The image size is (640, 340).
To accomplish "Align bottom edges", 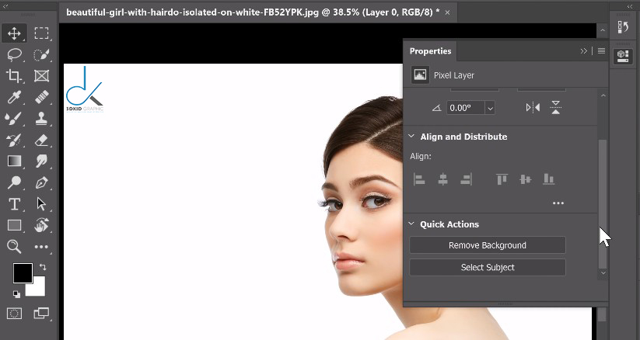I will [x=548, y=179].
